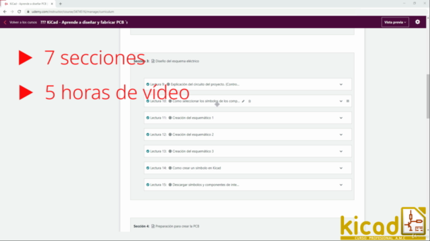Click the red back chevron in header
Image resolution: width=430 pixels, height=241 pixels.
5,22
